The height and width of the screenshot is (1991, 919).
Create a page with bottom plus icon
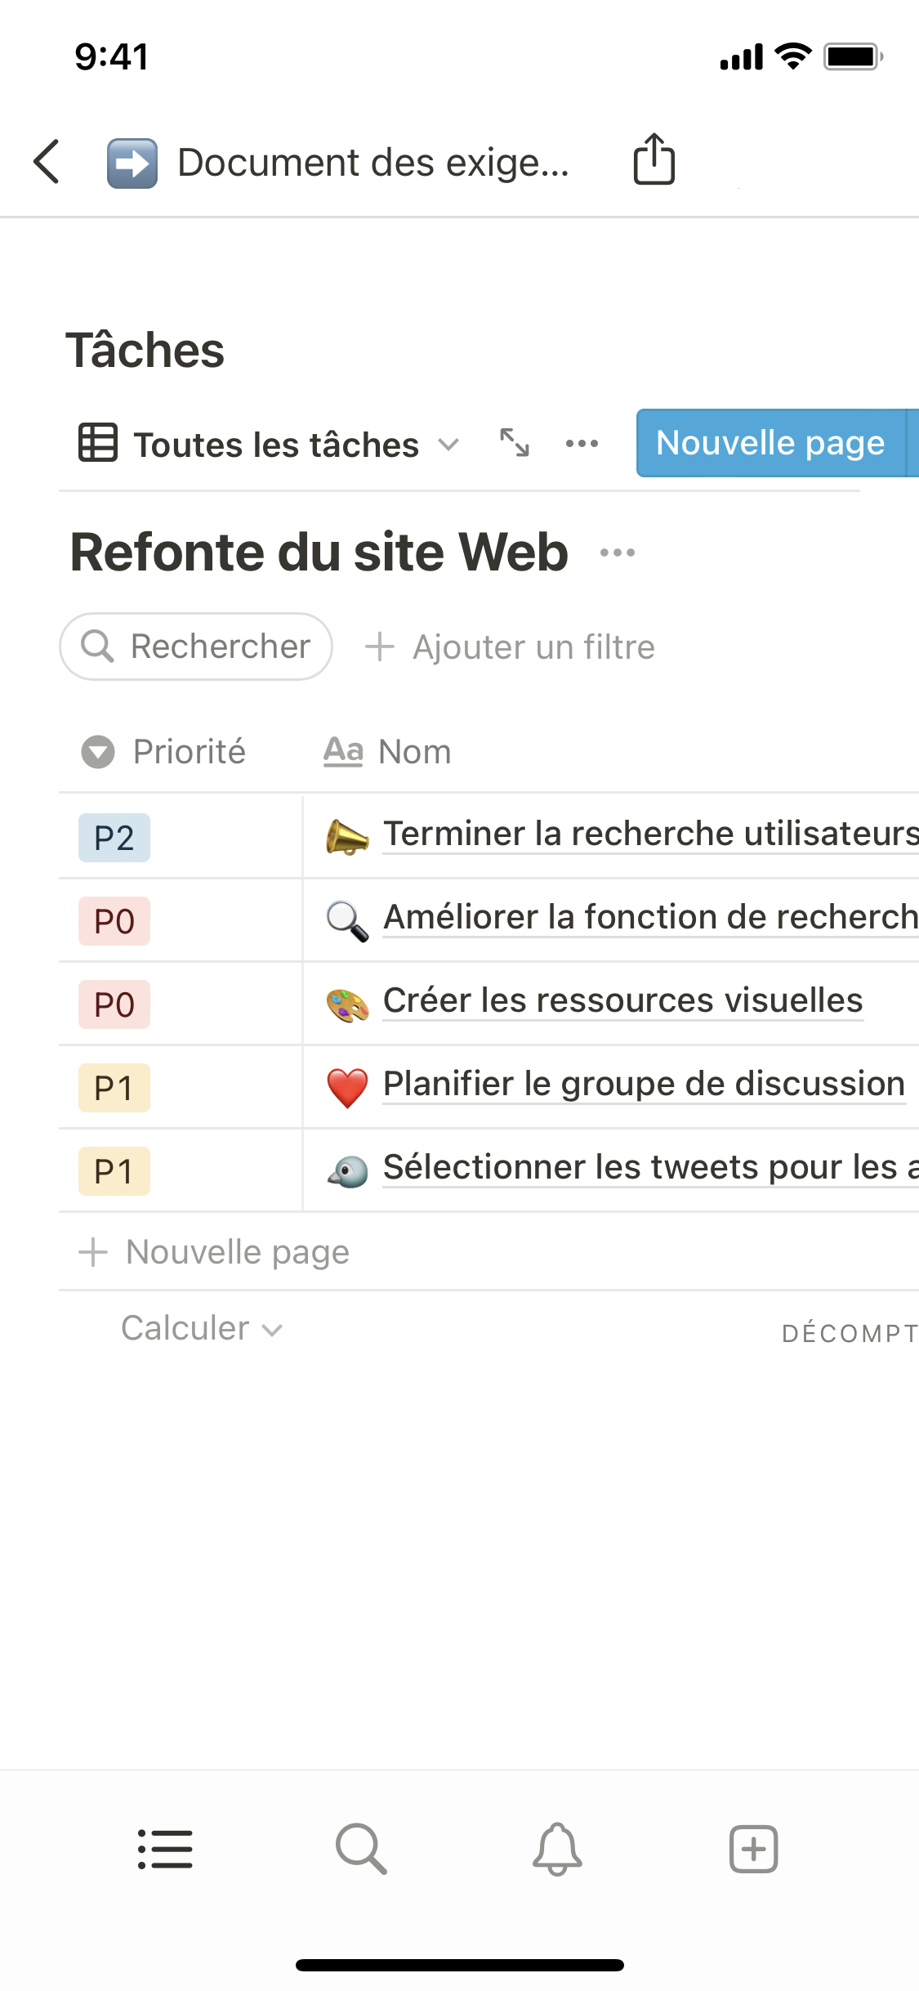tap(753, 1849)
